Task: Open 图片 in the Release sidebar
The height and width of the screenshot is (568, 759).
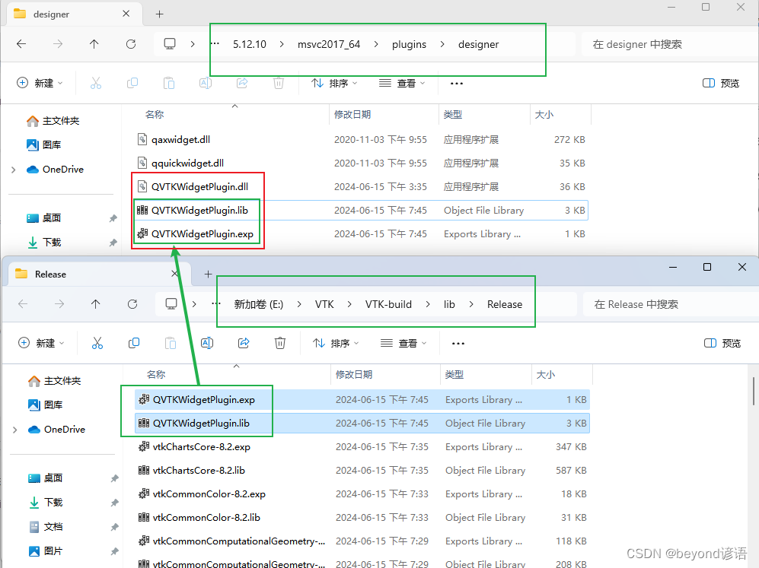Action: (x=45, y=551)
